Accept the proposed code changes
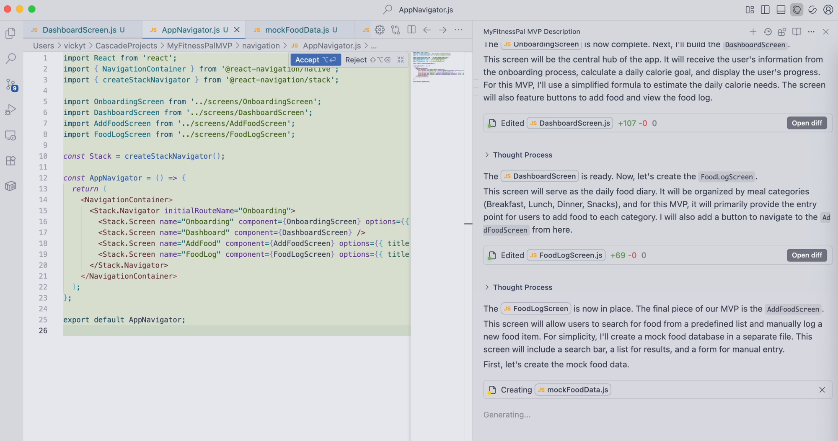The width and height of the screenshot is (838, 441). 315,60
